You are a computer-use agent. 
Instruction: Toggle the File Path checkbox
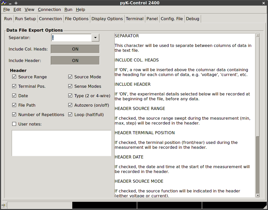click(x=14, y=105)
